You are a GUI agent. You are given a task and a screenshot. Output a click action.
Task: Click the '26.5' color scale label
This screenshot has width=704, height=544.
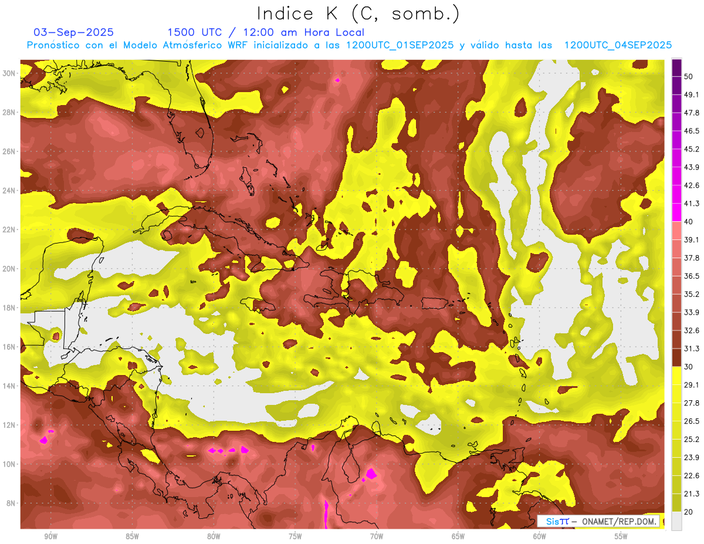tap(691, 421)
